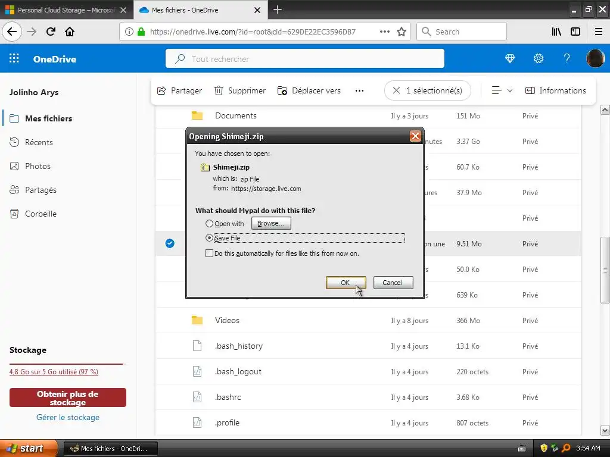The height and width of the screenshot is (457, 610).
Task: Click the .bash_history file icon
Action: pyautogui.click(x=197, y=346)
